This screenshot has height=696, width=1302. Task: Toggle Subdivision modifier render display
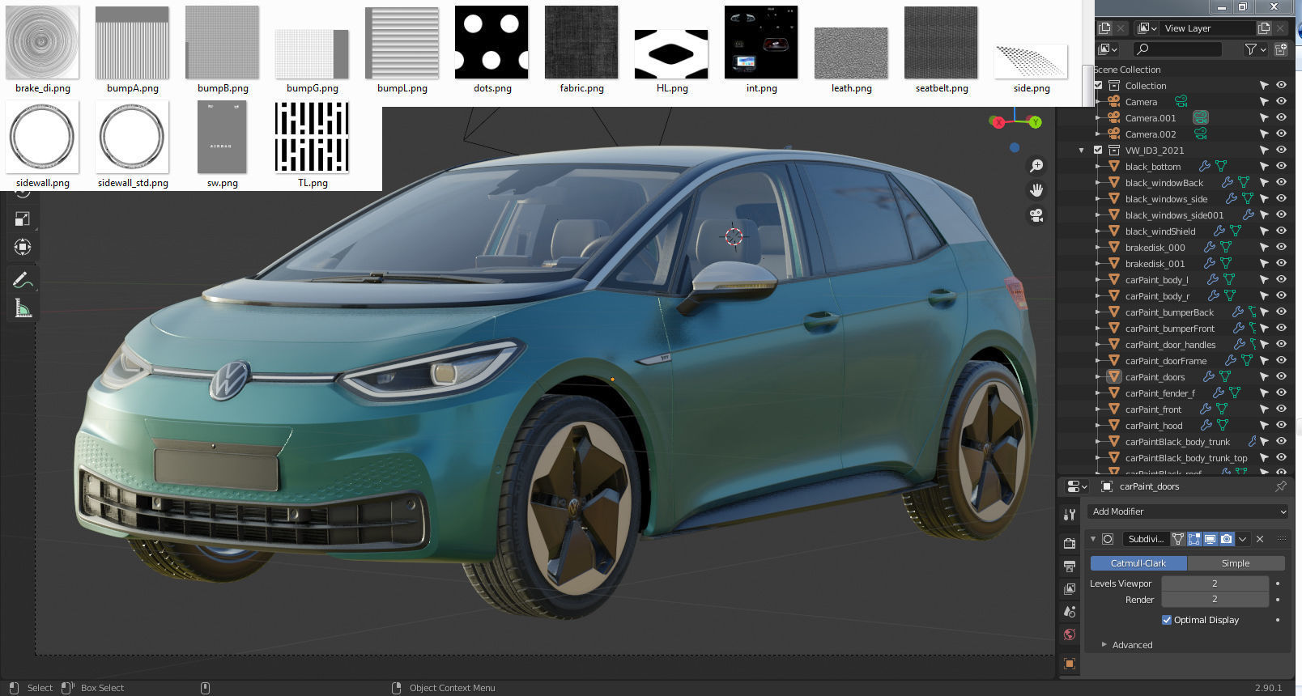[1227, 539]
